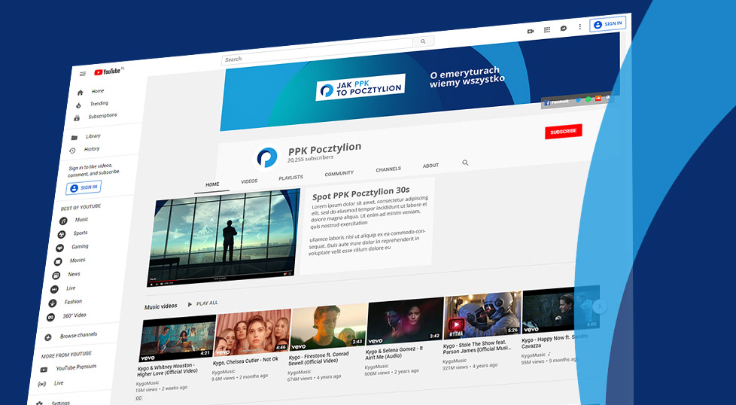Switch to the PLAYLISTS tab
This screenshot has height=405, width=736.
291,178
